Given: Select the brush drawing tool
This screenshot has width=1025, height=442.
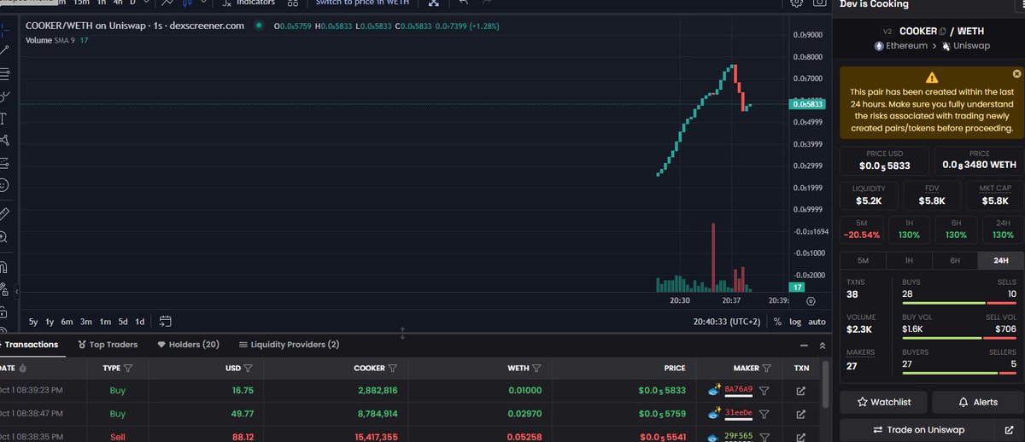Looking at the screenshot, I should point(4,96).
